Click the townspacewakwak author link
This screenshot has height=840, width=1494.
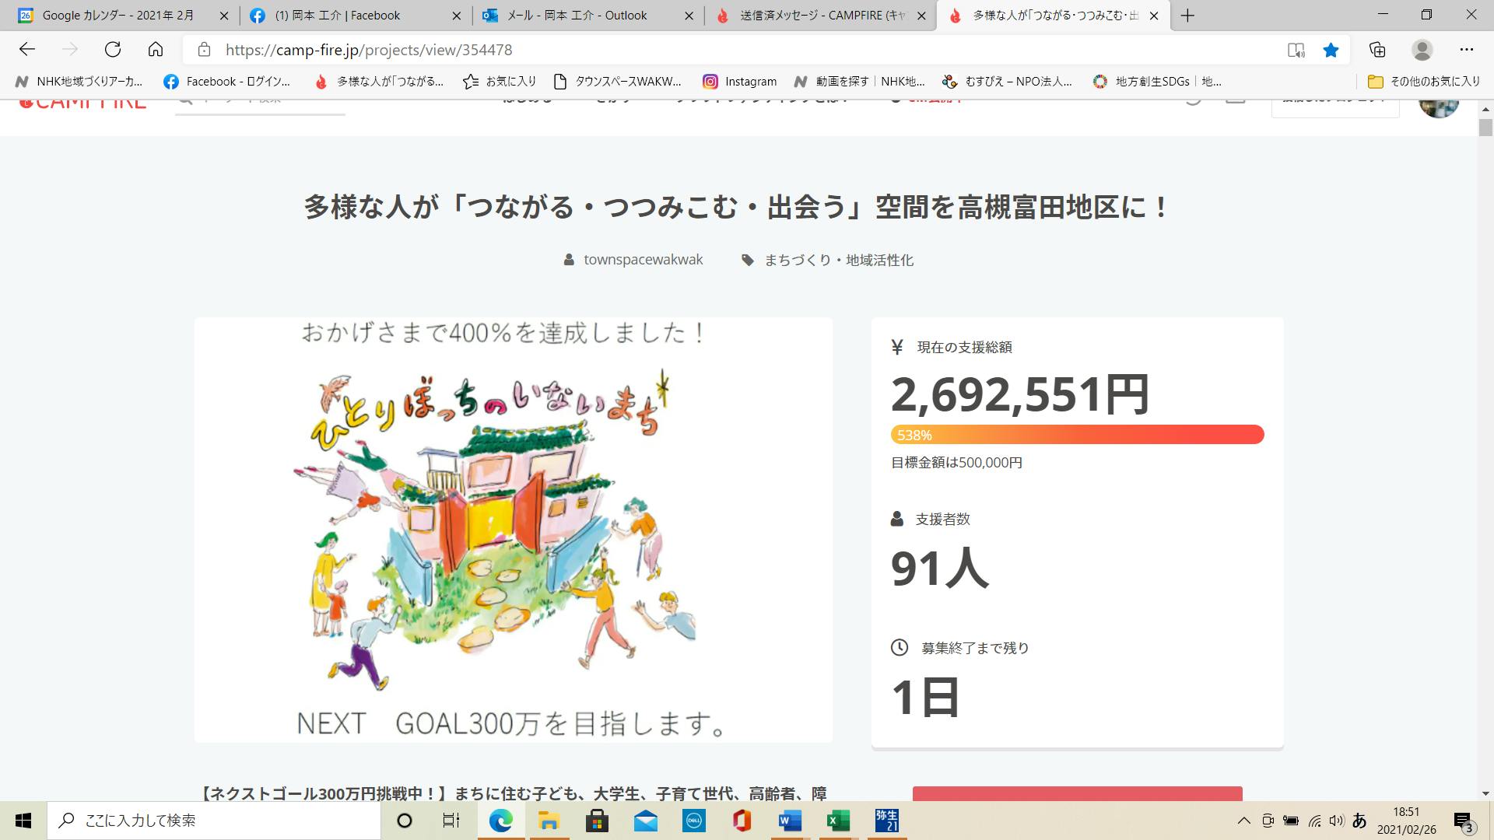pyautogui.click(x=643, y=260)
